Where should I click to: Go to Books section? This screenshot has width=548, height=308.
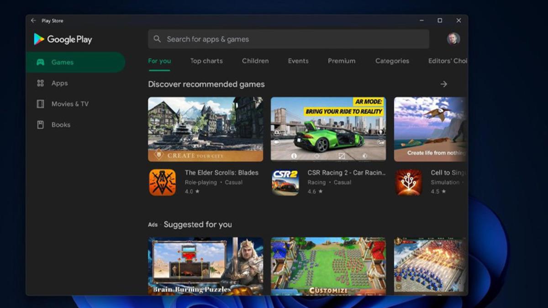61,125
